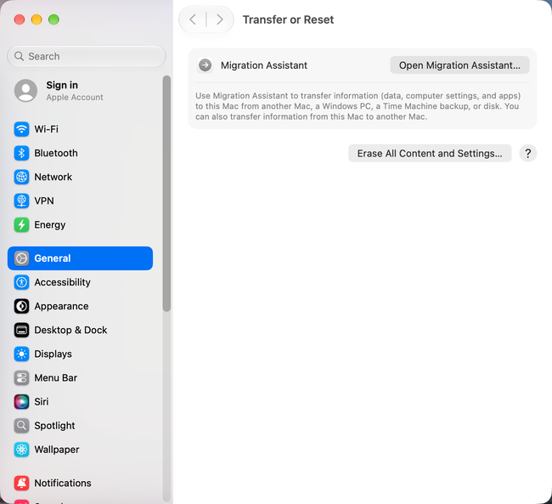This screenshot has width=552, height=504.
Task: Click the Migration Assistant row title
Action: coord(264,65)
